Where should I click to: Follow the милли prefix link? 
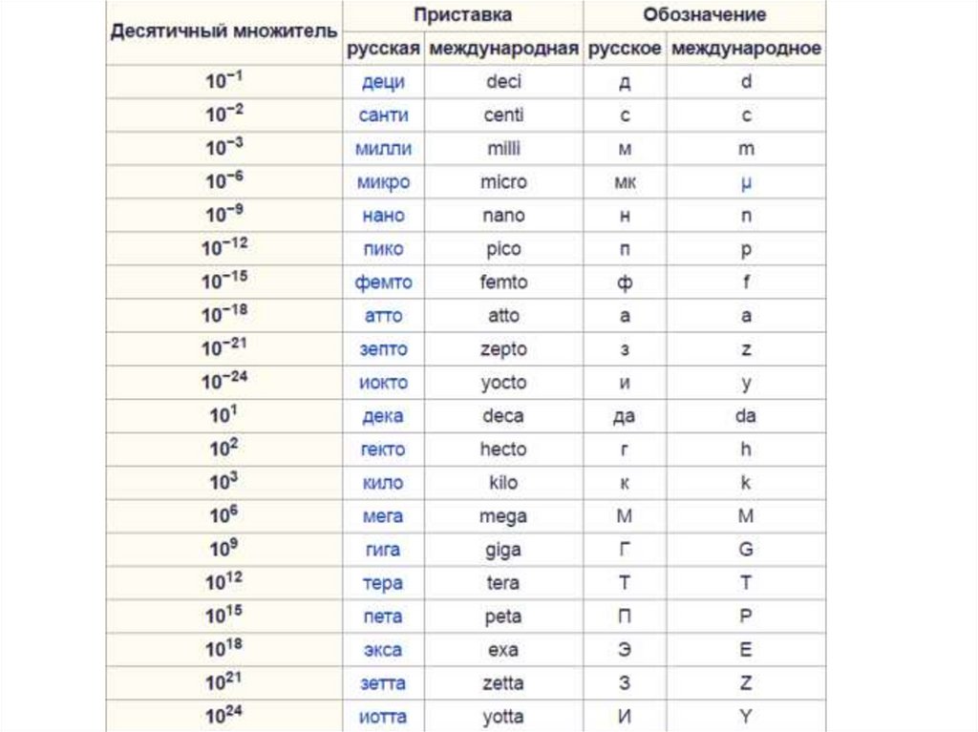click(x=382, y=149)
